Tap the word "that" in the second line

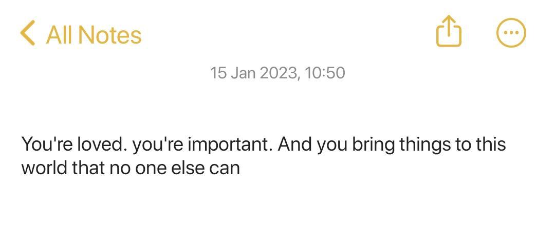88,168
